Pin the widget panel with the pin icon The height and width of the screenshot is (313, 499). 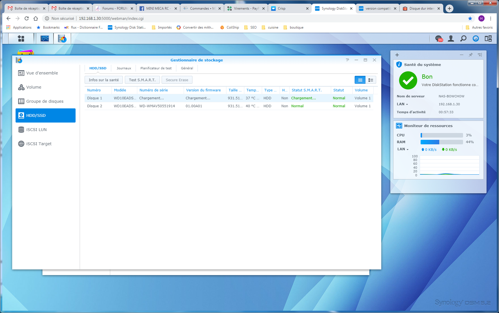click(471, 55)
